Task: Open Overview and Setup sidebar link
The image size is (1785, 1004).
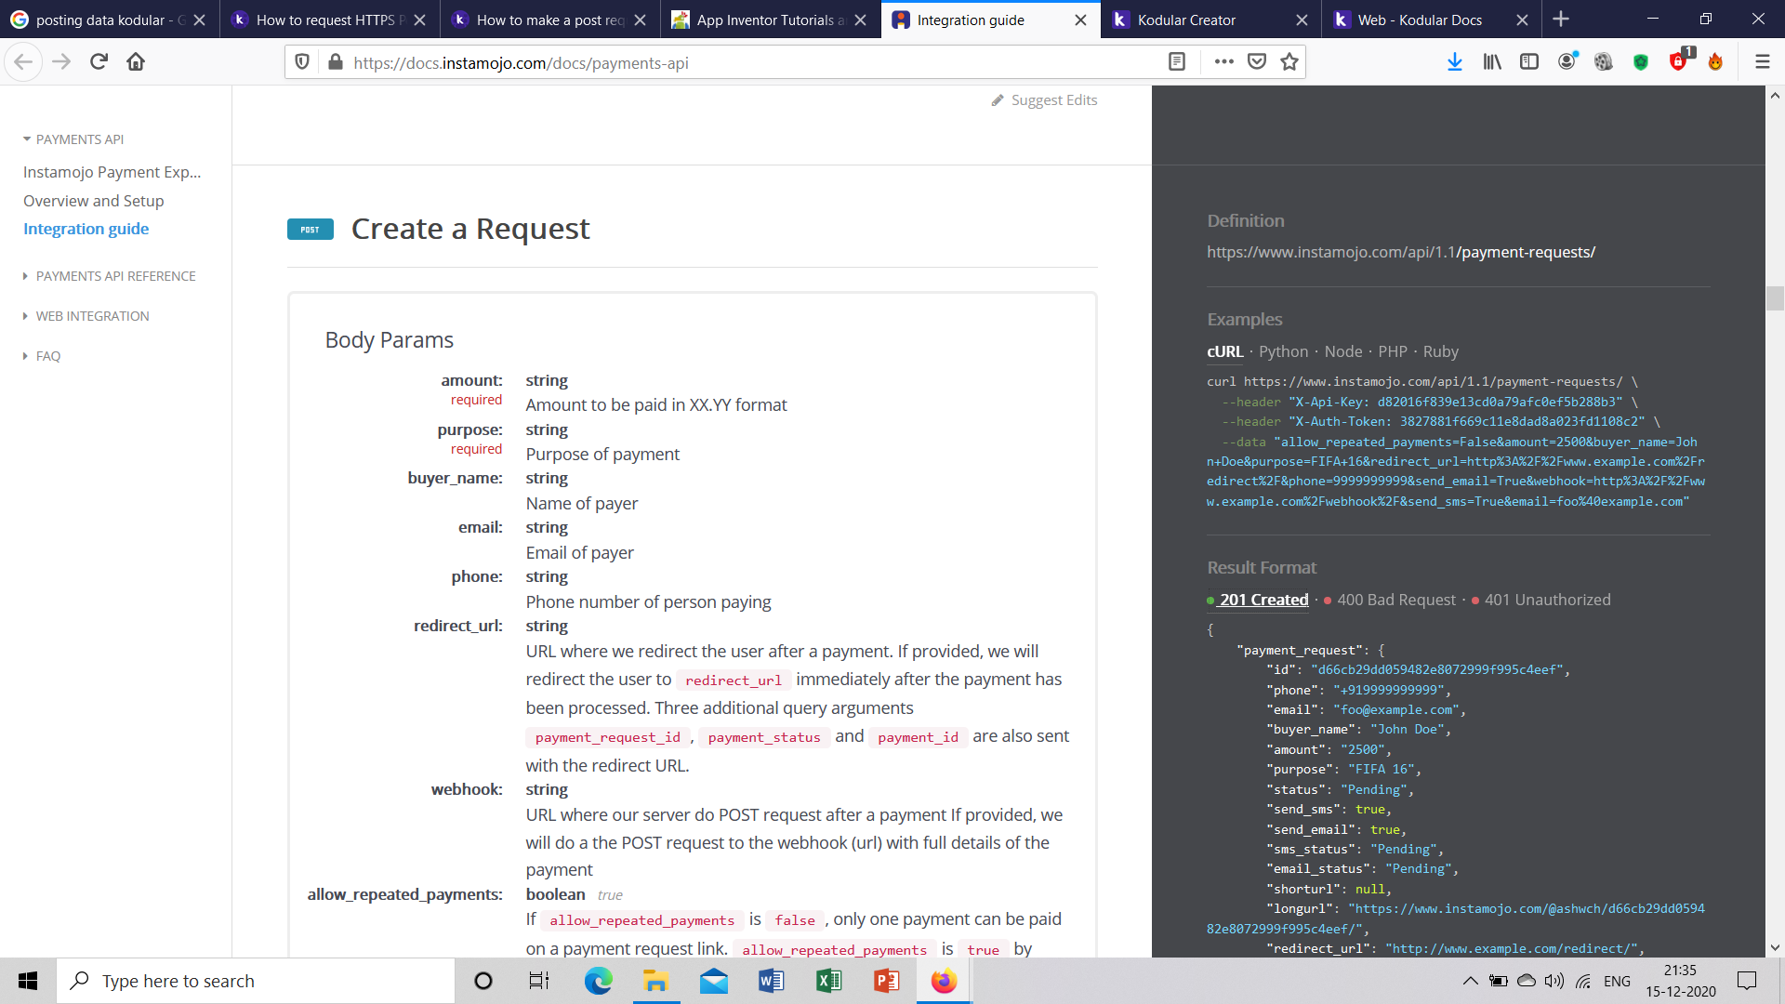Action: click(x=93, y=201)
